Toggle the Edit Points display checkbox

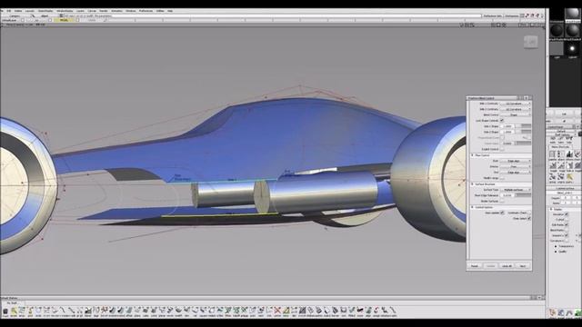point(567,224)
